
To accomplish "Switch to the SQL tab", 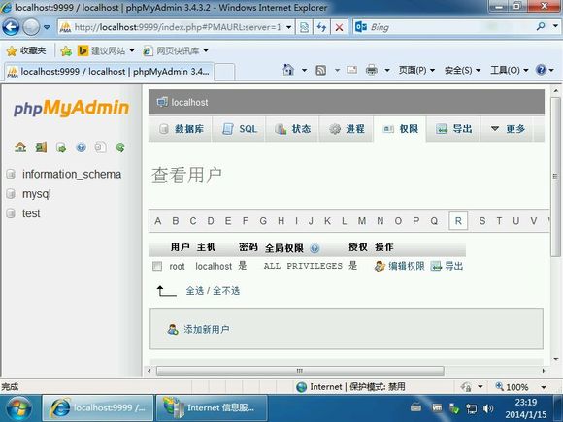I will 239,129.
